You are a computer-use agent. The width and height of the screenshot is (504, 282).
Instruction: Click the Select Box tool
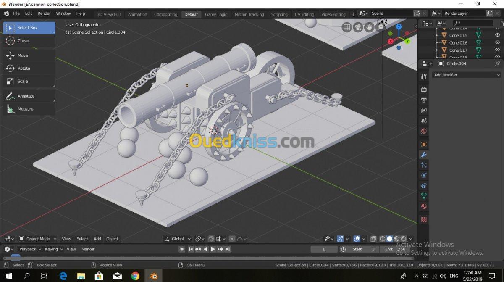[29, 28]
